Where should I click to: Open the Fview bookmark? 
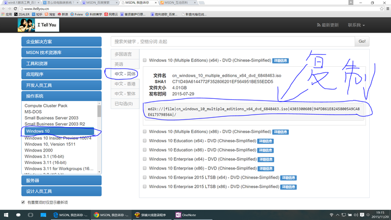(77, 14)
